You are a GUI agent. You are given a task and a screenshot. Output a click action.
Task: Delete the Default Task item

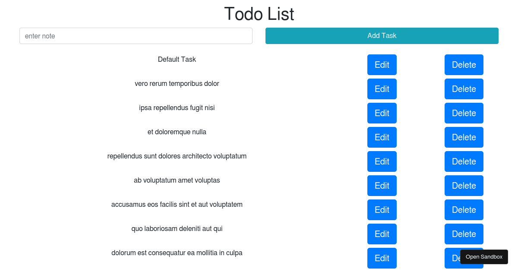tap(464, 65)
